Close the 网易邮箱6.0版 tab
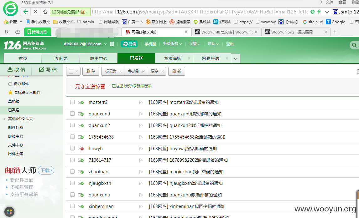Screen dimensions: 359x218 coord(186,32)
